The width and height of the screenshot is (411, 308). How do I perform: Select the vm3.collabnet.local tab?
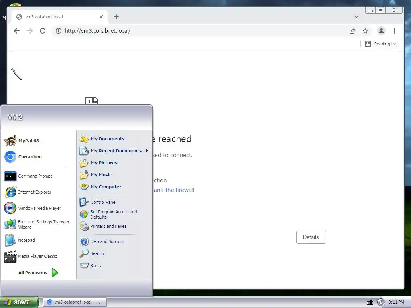(x=59, y=17)
